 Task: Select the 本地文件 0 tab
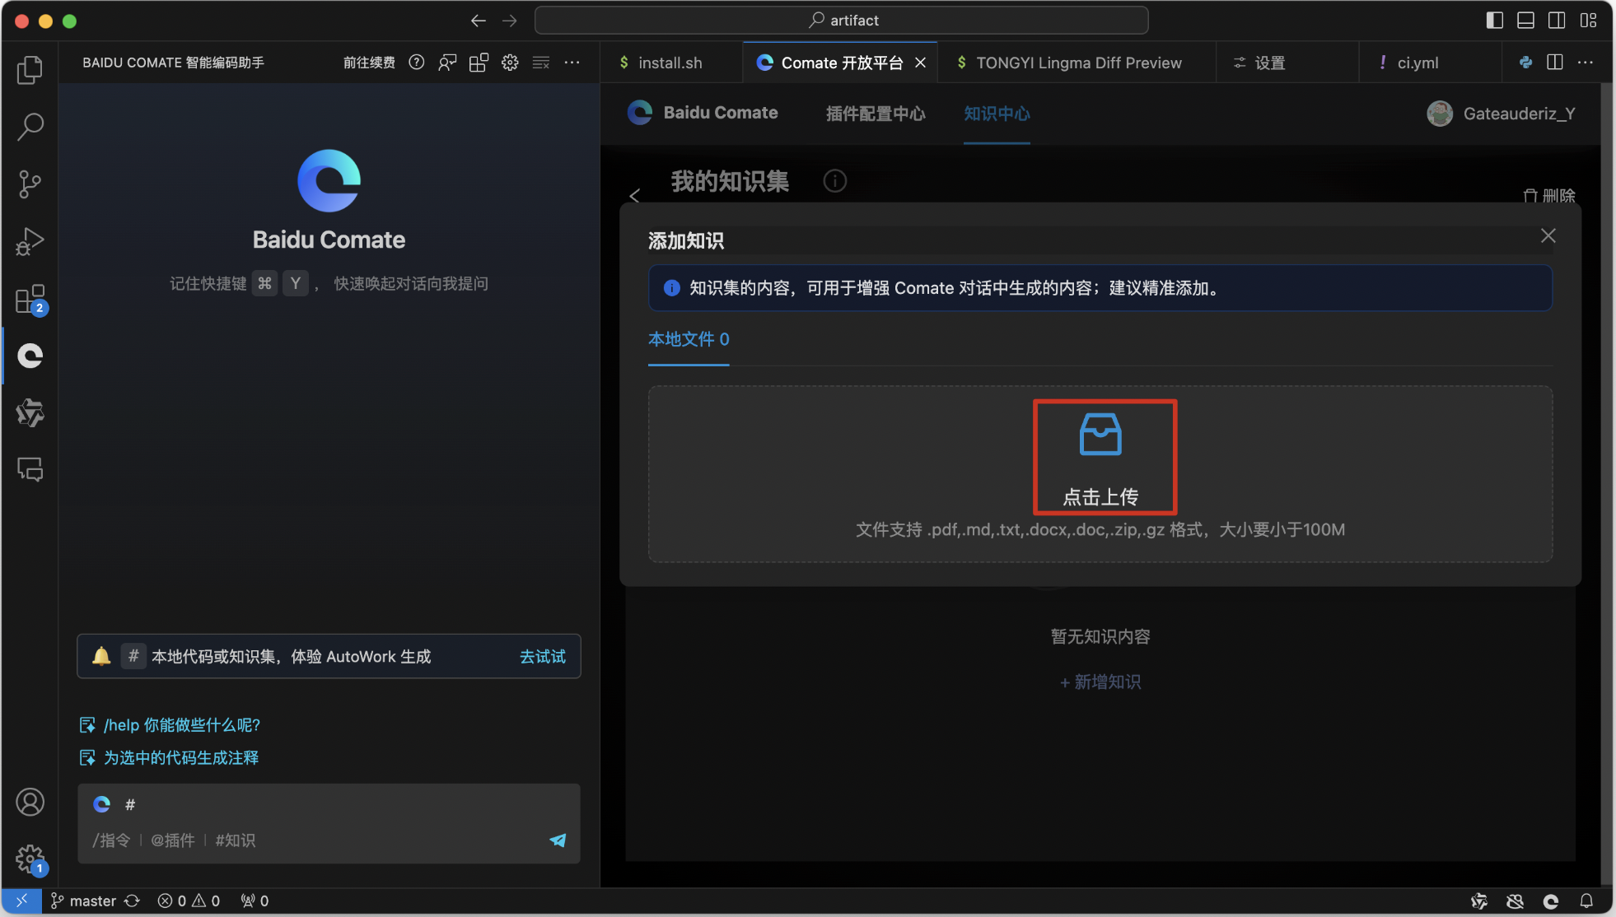[x=689, y=339]
